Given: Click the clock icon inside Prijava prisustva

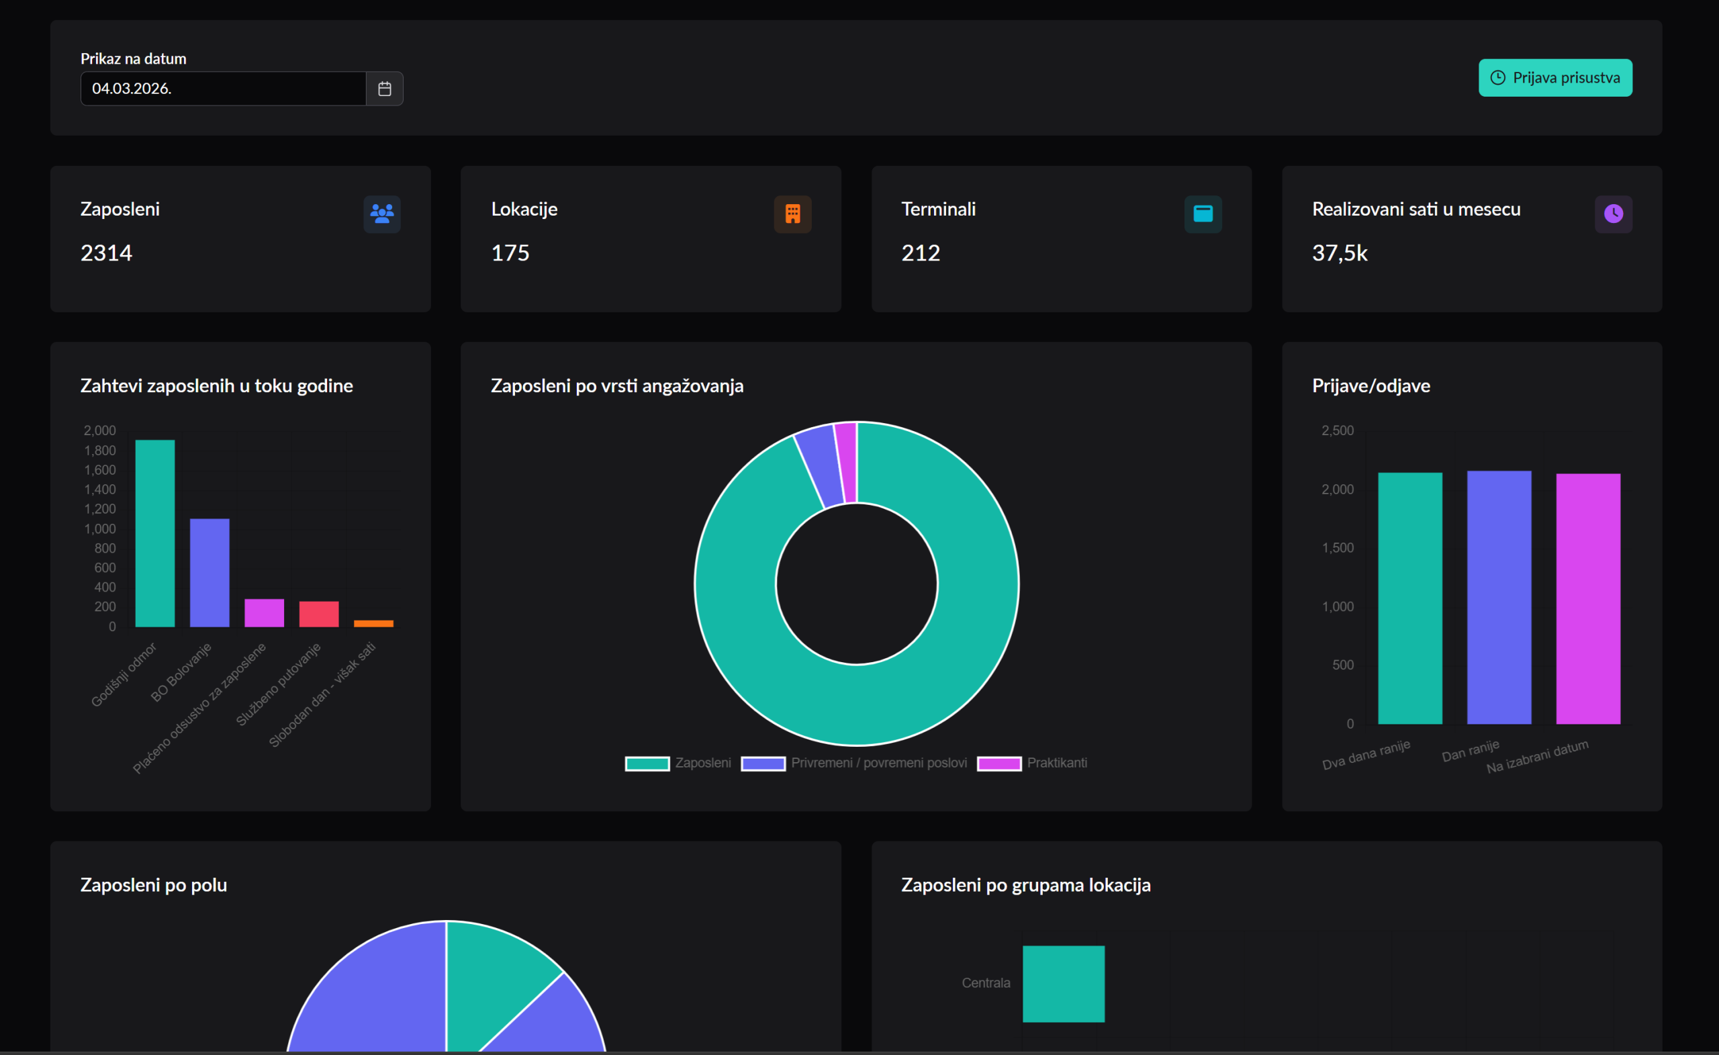Looking at the screenshot, I should coord(1497,77).
